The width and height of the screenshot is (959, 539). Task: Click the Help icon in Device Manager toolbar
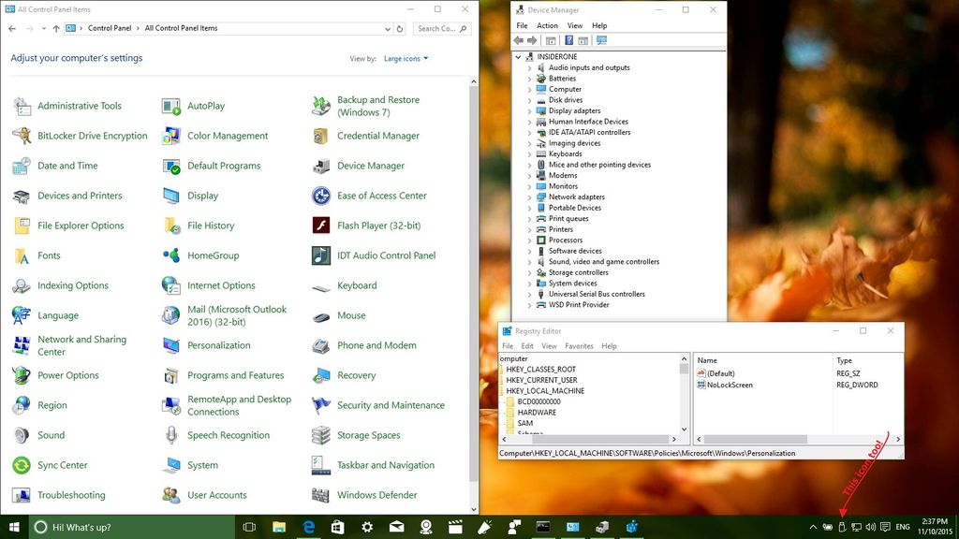[x=568, y=39]
